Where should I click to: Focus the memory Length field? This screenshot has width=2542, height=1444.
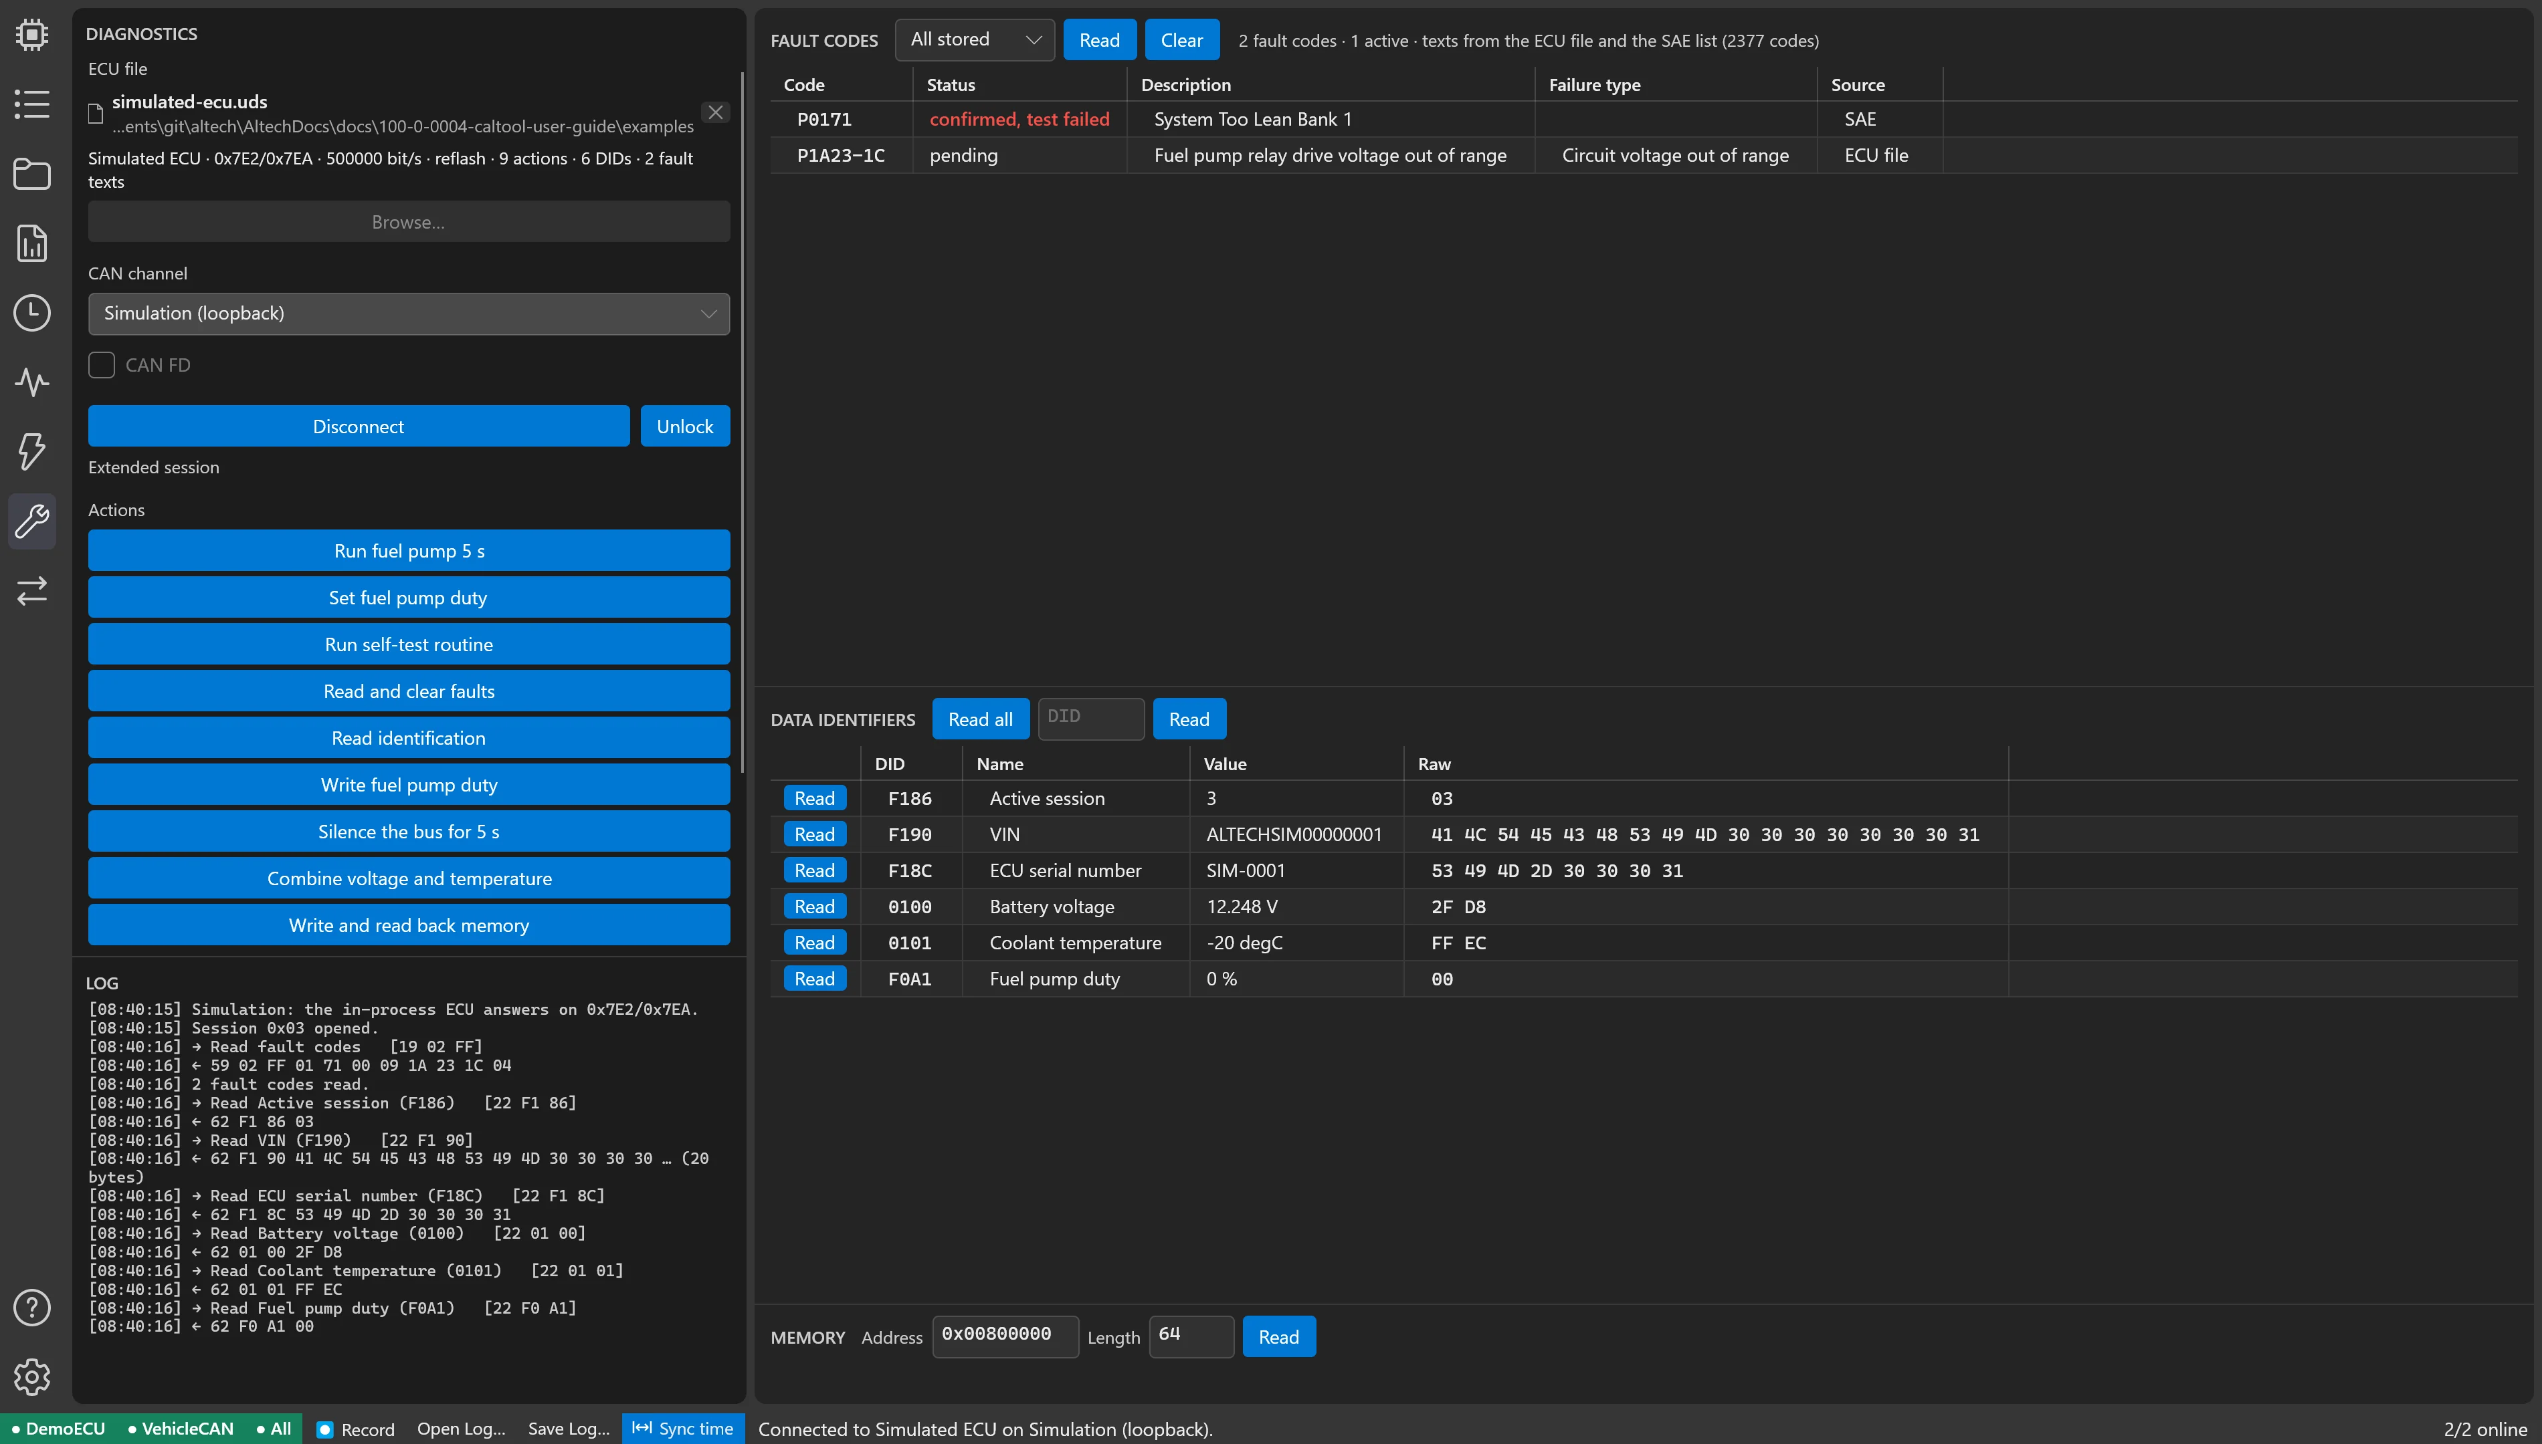1191,1336
